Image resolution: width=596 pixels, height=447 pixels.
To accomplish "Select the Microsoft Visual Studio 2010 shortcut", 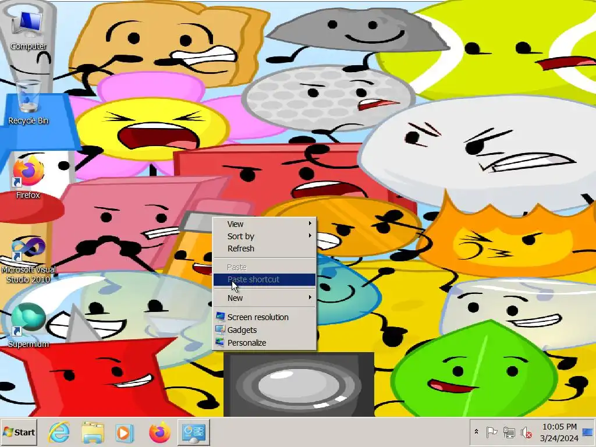I will (x=28, y=259).
